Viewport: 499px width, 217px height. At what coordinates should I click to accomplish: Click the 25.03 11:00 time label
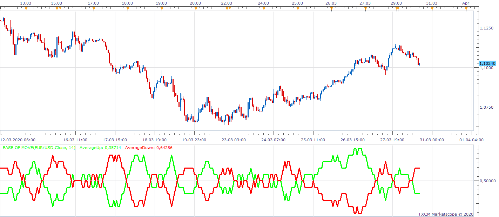(x=314, y=140)
